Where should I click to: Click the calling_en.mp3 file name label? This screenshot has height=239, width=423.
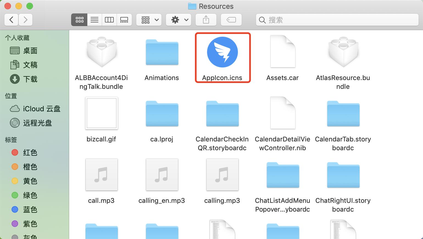coord(162,201)
